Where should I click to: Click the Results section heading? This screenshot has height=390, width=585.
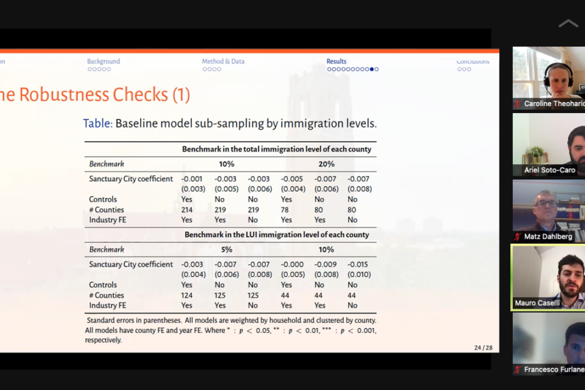click(x=336, y=62)
